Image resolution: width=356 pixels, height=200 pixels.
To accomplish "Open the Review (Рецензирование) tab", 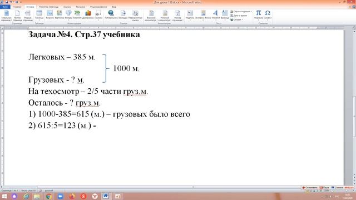I will 98,7.
